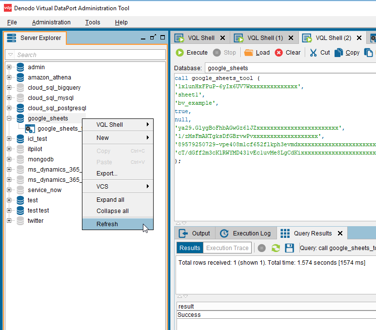The image size is (376, 330).
Task: Click the greyed mongodb database icon
Action: [x=20, y=159]
